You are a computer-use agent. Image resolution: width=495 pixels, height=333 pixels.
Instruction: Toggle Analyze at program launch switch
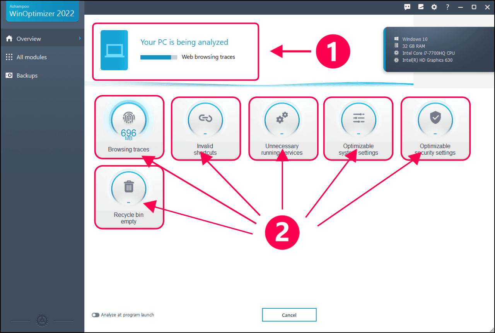pos(96,315)
